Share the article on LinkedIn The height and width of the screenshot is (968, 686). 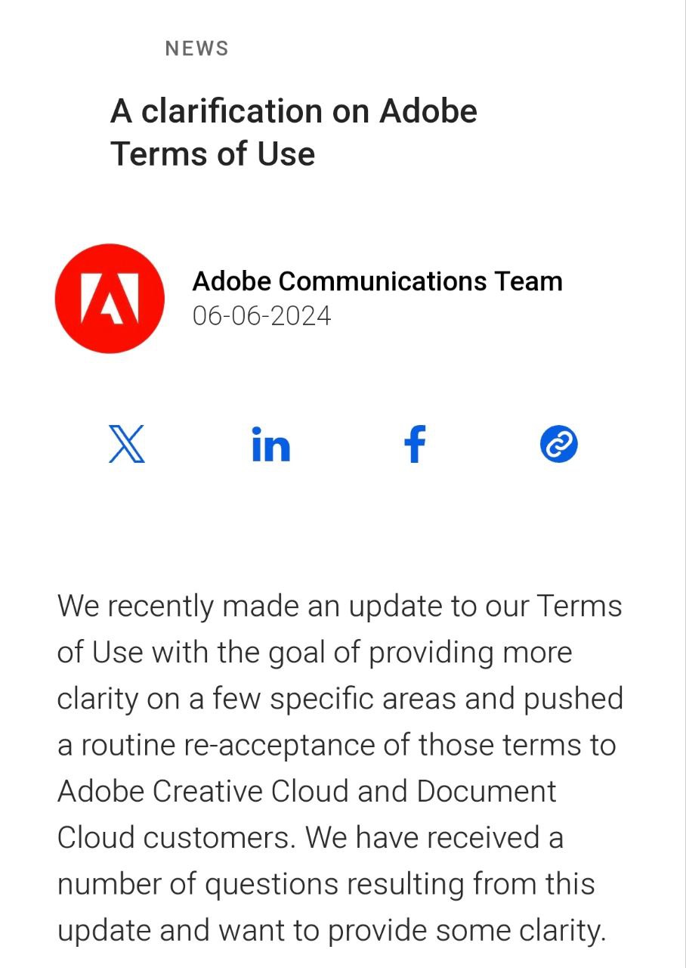(x=270, y=444)
